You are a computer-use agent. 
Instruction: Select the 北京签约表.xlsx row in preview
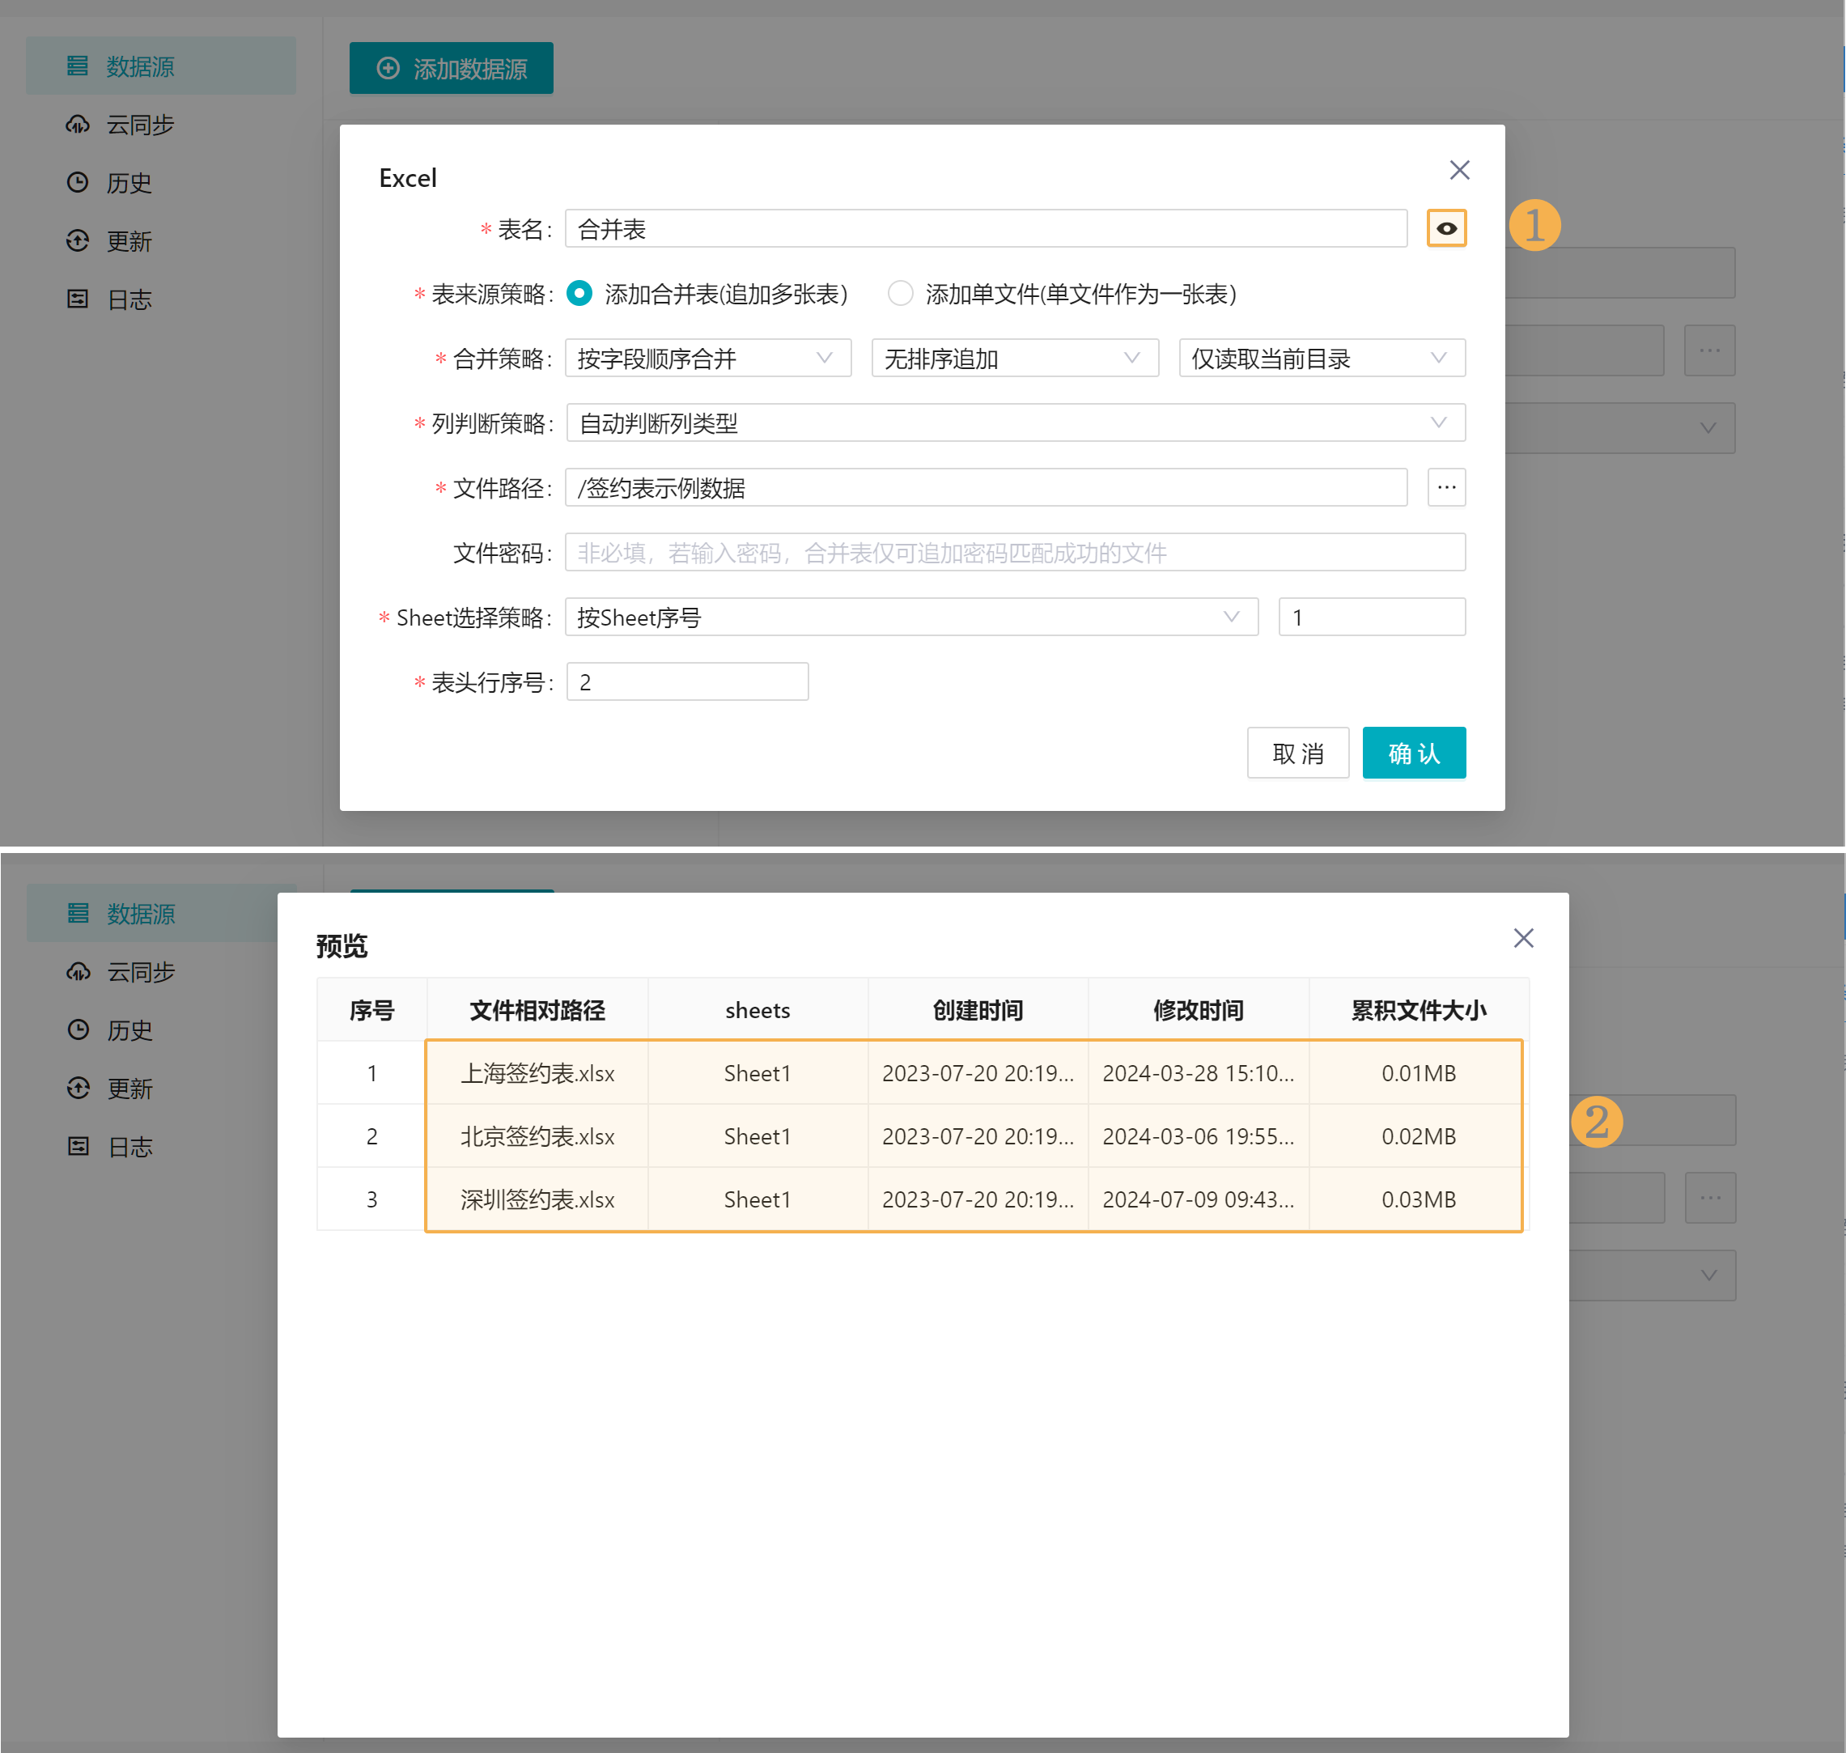click(537, 1136)
